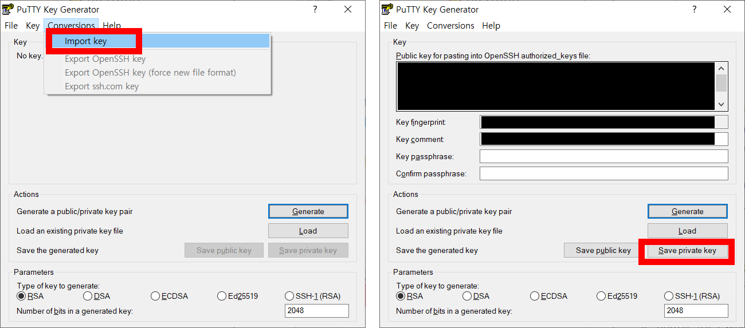Viewport: 745px width, 328px height.
Task: Click number of bits field in left window
Action: pyautogui.click(x=317, y=311)
